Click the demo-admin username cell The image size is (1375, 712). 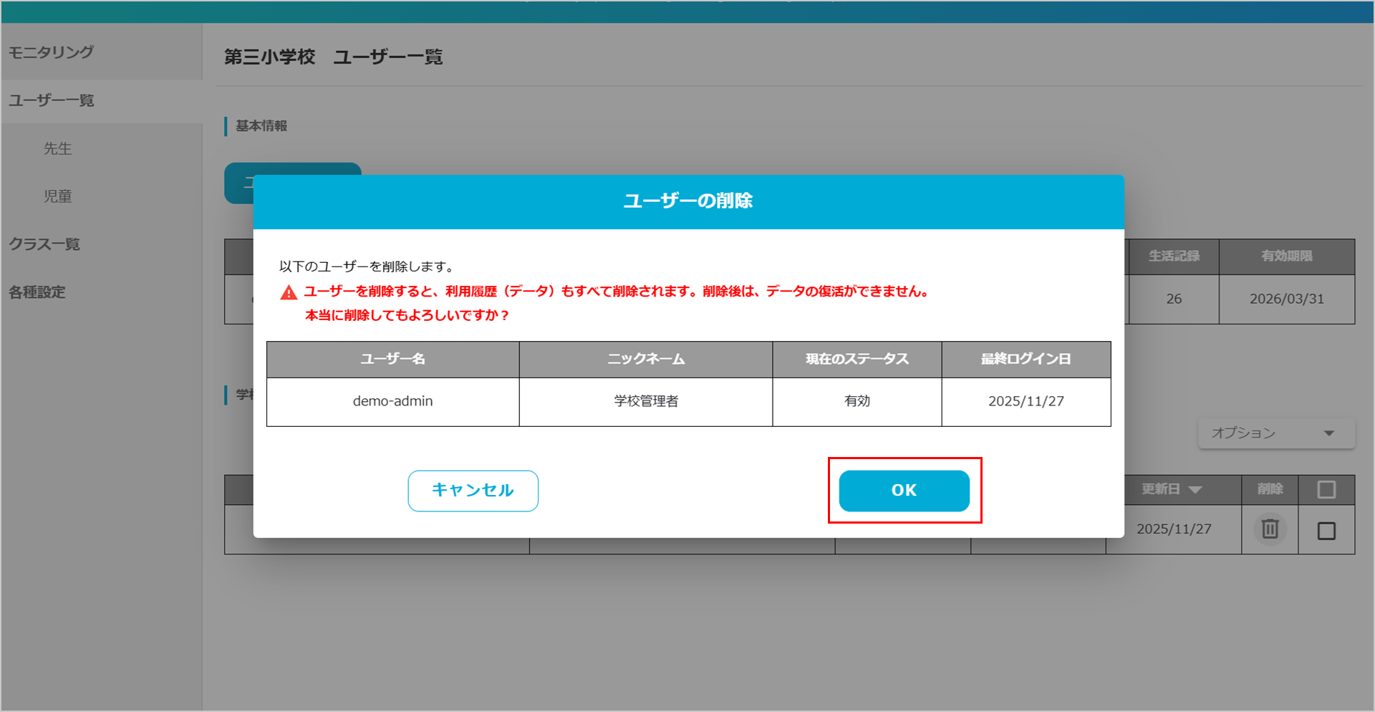[x=392, y=401]
